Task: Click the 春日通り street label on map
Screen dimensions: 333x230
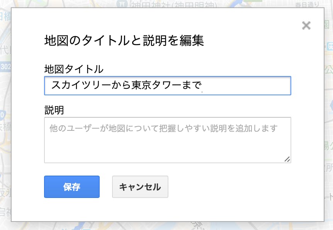Action: pyautogui.click(x=307, y=5)
